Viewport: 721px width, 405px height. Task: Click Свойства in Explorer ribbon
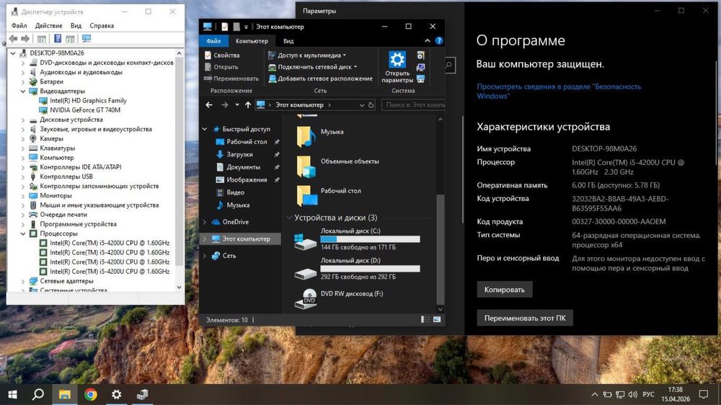pyautogui.click(x=222, y=55)
